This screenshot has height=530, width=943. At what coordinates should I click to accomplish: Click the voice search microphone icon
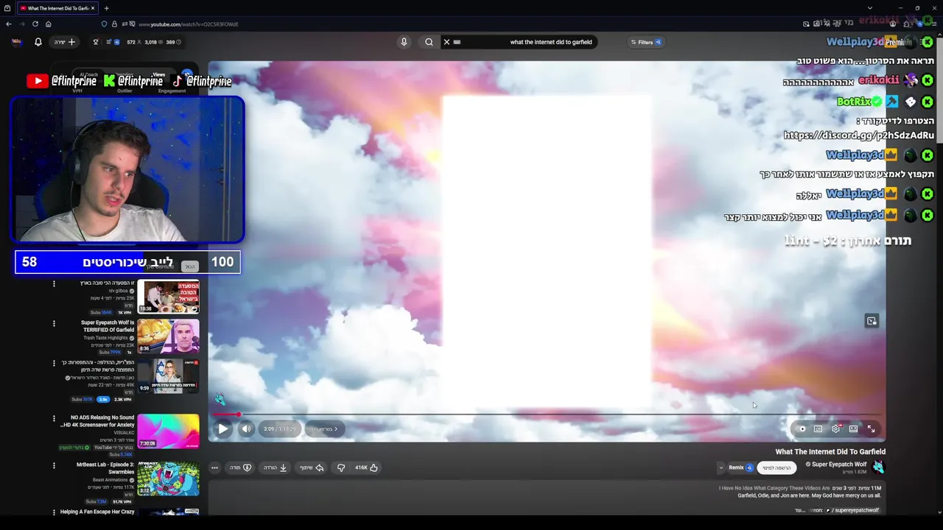404,42
